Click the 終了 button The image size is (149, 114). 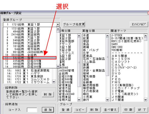tap(142, 110)
